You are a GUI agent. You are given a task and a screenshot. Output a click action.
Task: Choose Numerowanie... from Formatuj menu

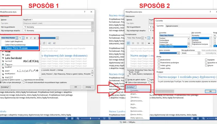(x=137, y=111)
